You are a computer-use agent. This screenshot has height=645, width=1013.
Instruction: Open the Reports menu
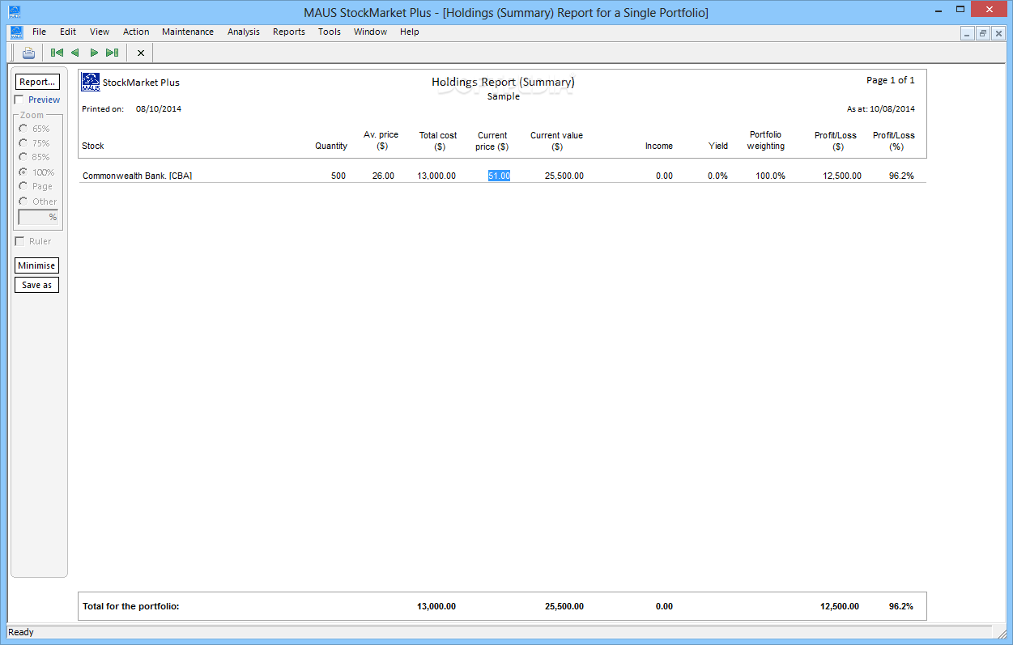(x=289, y=32)
